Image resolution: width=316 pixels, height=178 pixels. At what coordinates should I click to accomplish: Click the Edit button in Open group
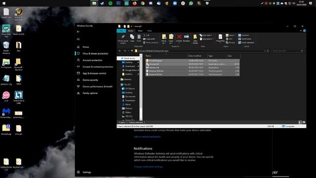229,39
